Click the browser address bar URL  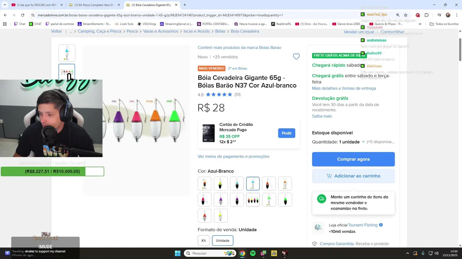pos(160,15)
